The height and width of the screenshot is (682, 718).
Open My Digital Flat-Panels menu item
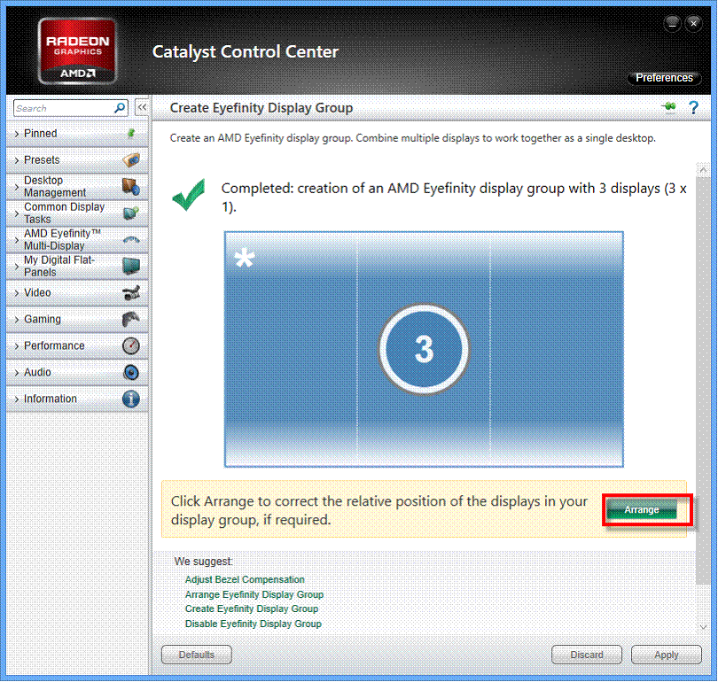tap(77, 267)
